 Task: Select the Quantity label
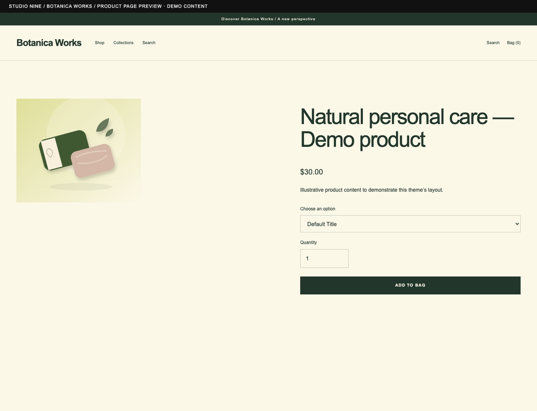pyautogui.click(x=308, y=242)
